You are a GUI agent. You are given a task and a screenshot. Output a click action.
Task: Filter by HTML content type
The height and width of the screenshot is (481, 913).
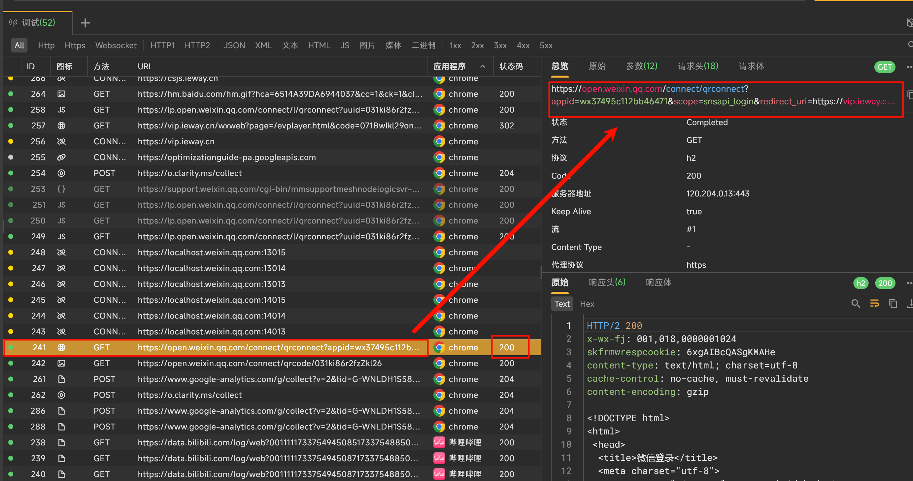(319, 45)
